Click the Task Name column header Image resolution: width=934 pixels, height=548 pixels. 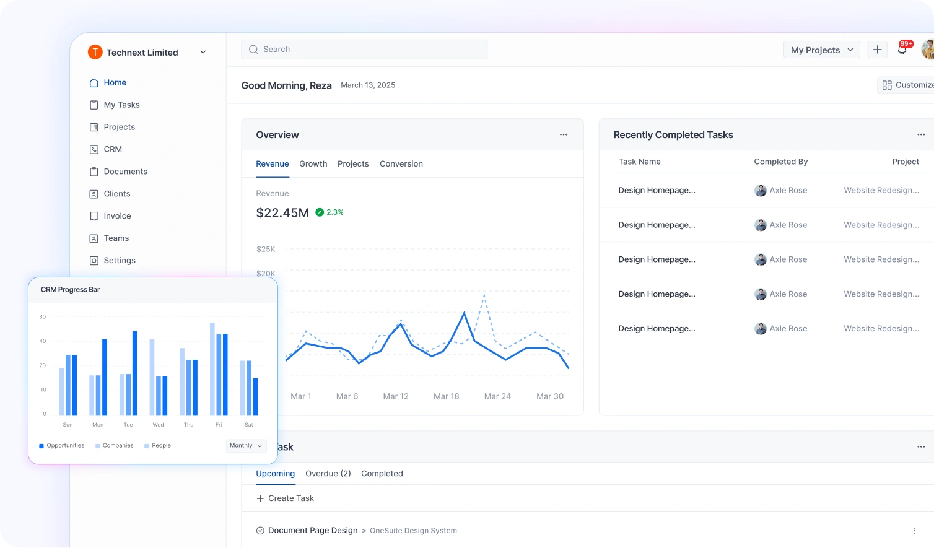[x=639, y=162]
